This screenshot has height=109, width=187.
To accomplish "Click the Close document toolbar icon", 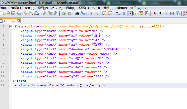I will (25, 13).
